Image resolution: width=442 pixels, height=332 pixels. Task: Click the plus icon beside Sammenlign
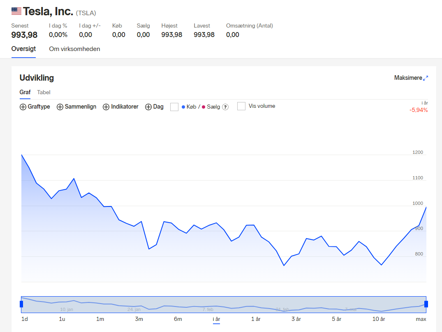pos(60,107)
